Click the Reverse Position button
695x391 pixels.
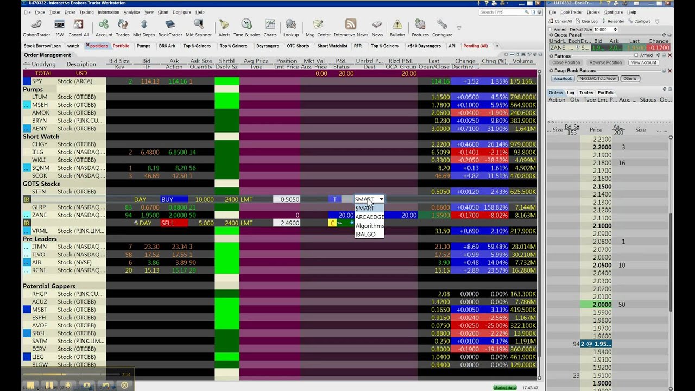click(605, 62)
